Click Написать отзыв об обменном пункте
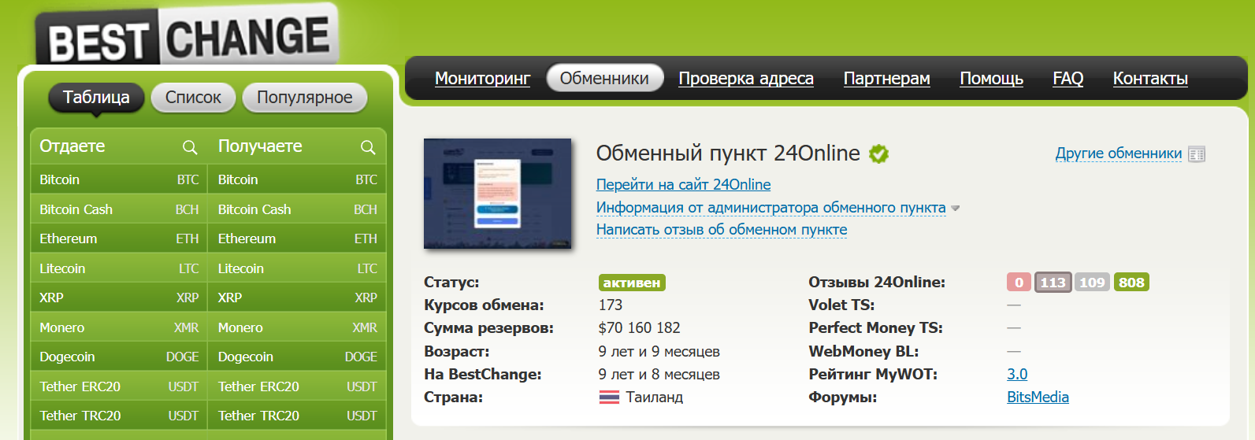Viewport: 1255px width, 440px height. 721,229
